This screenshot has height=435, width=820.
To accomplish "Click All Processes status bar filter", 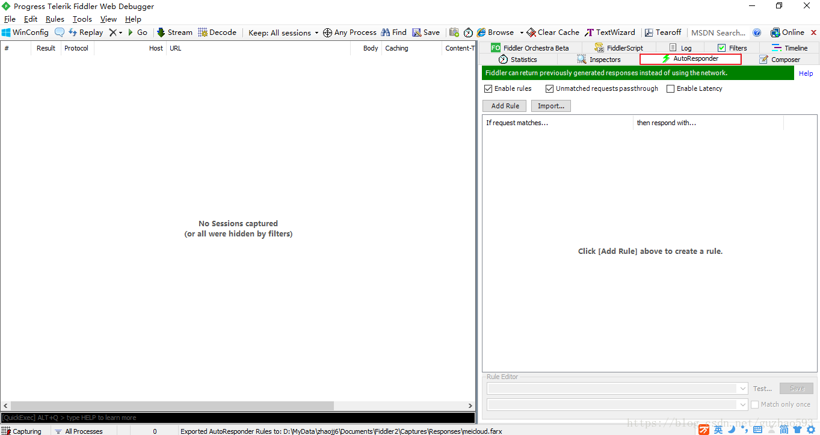I will [78, 431].
